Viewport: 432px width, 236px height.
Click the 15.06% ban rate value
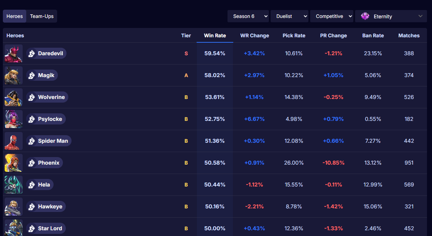point(373,207)
